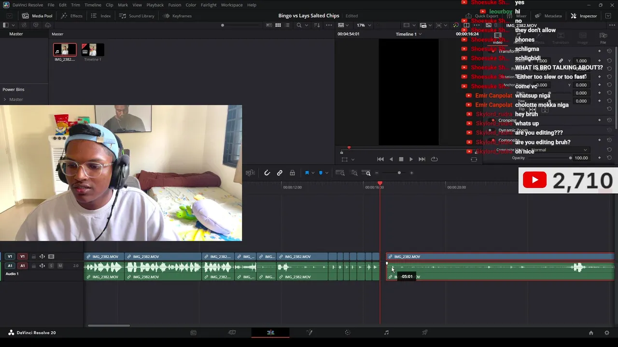Open the marker color dropdown arrow
This screenshot has width=618, height=347.
327,173
